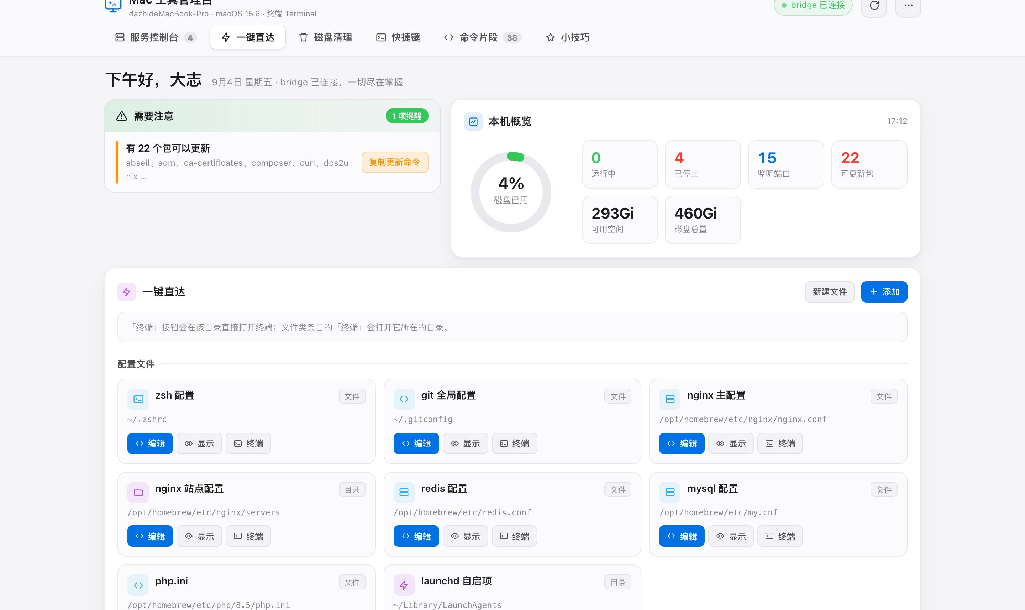Click the code icon on git 全局配置 card
This screenshot has height=610, width=1025.
pyautogui.click(x=404, y=399)
